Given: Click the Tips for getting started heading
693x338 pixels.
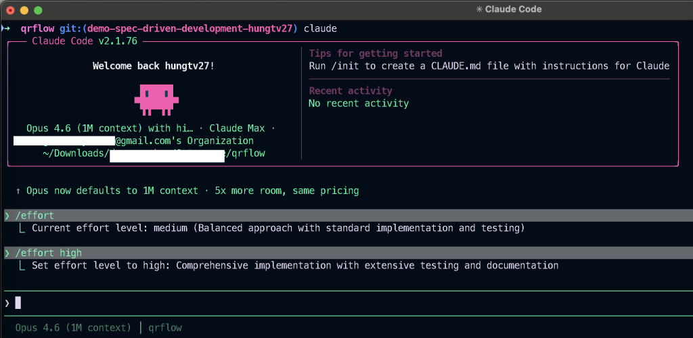Looking at the screenshot, I should click(376, 53).
